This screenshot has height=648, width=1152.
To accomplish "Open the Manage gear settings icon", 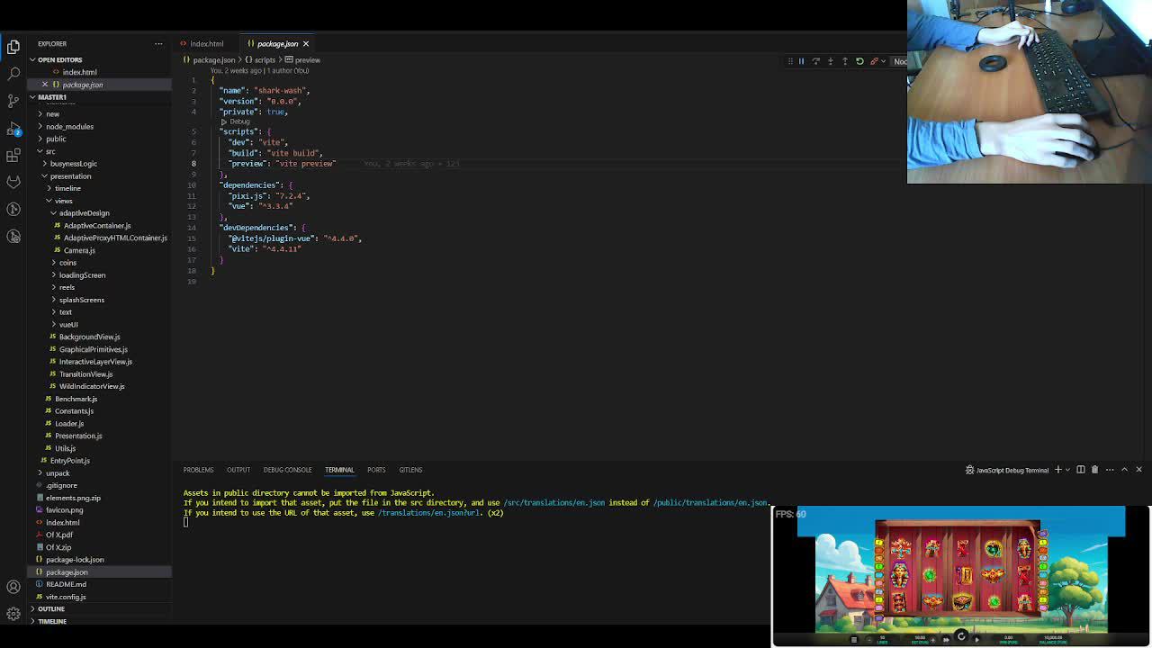I will coord(13,614).
